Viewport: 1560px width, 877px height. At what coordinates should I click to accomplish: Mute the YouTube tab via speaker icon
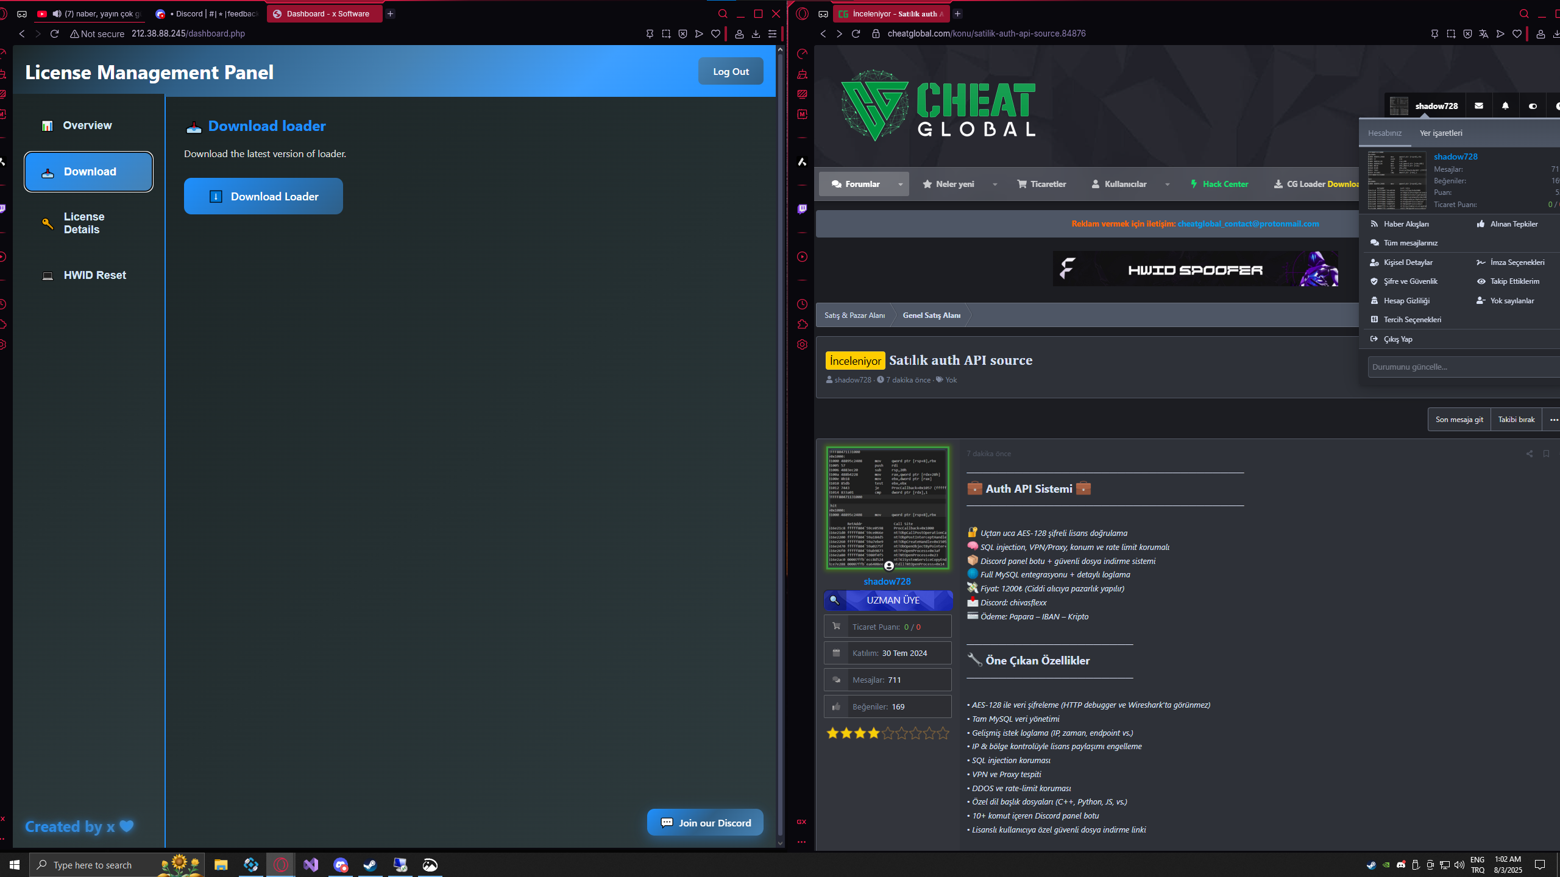click(x=57, y=13)
